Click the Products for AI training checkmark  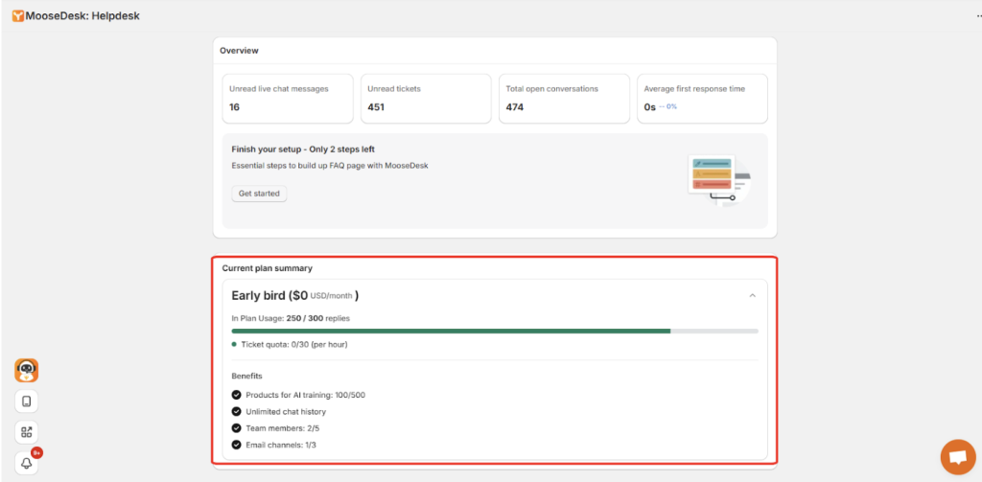(237, 395)
